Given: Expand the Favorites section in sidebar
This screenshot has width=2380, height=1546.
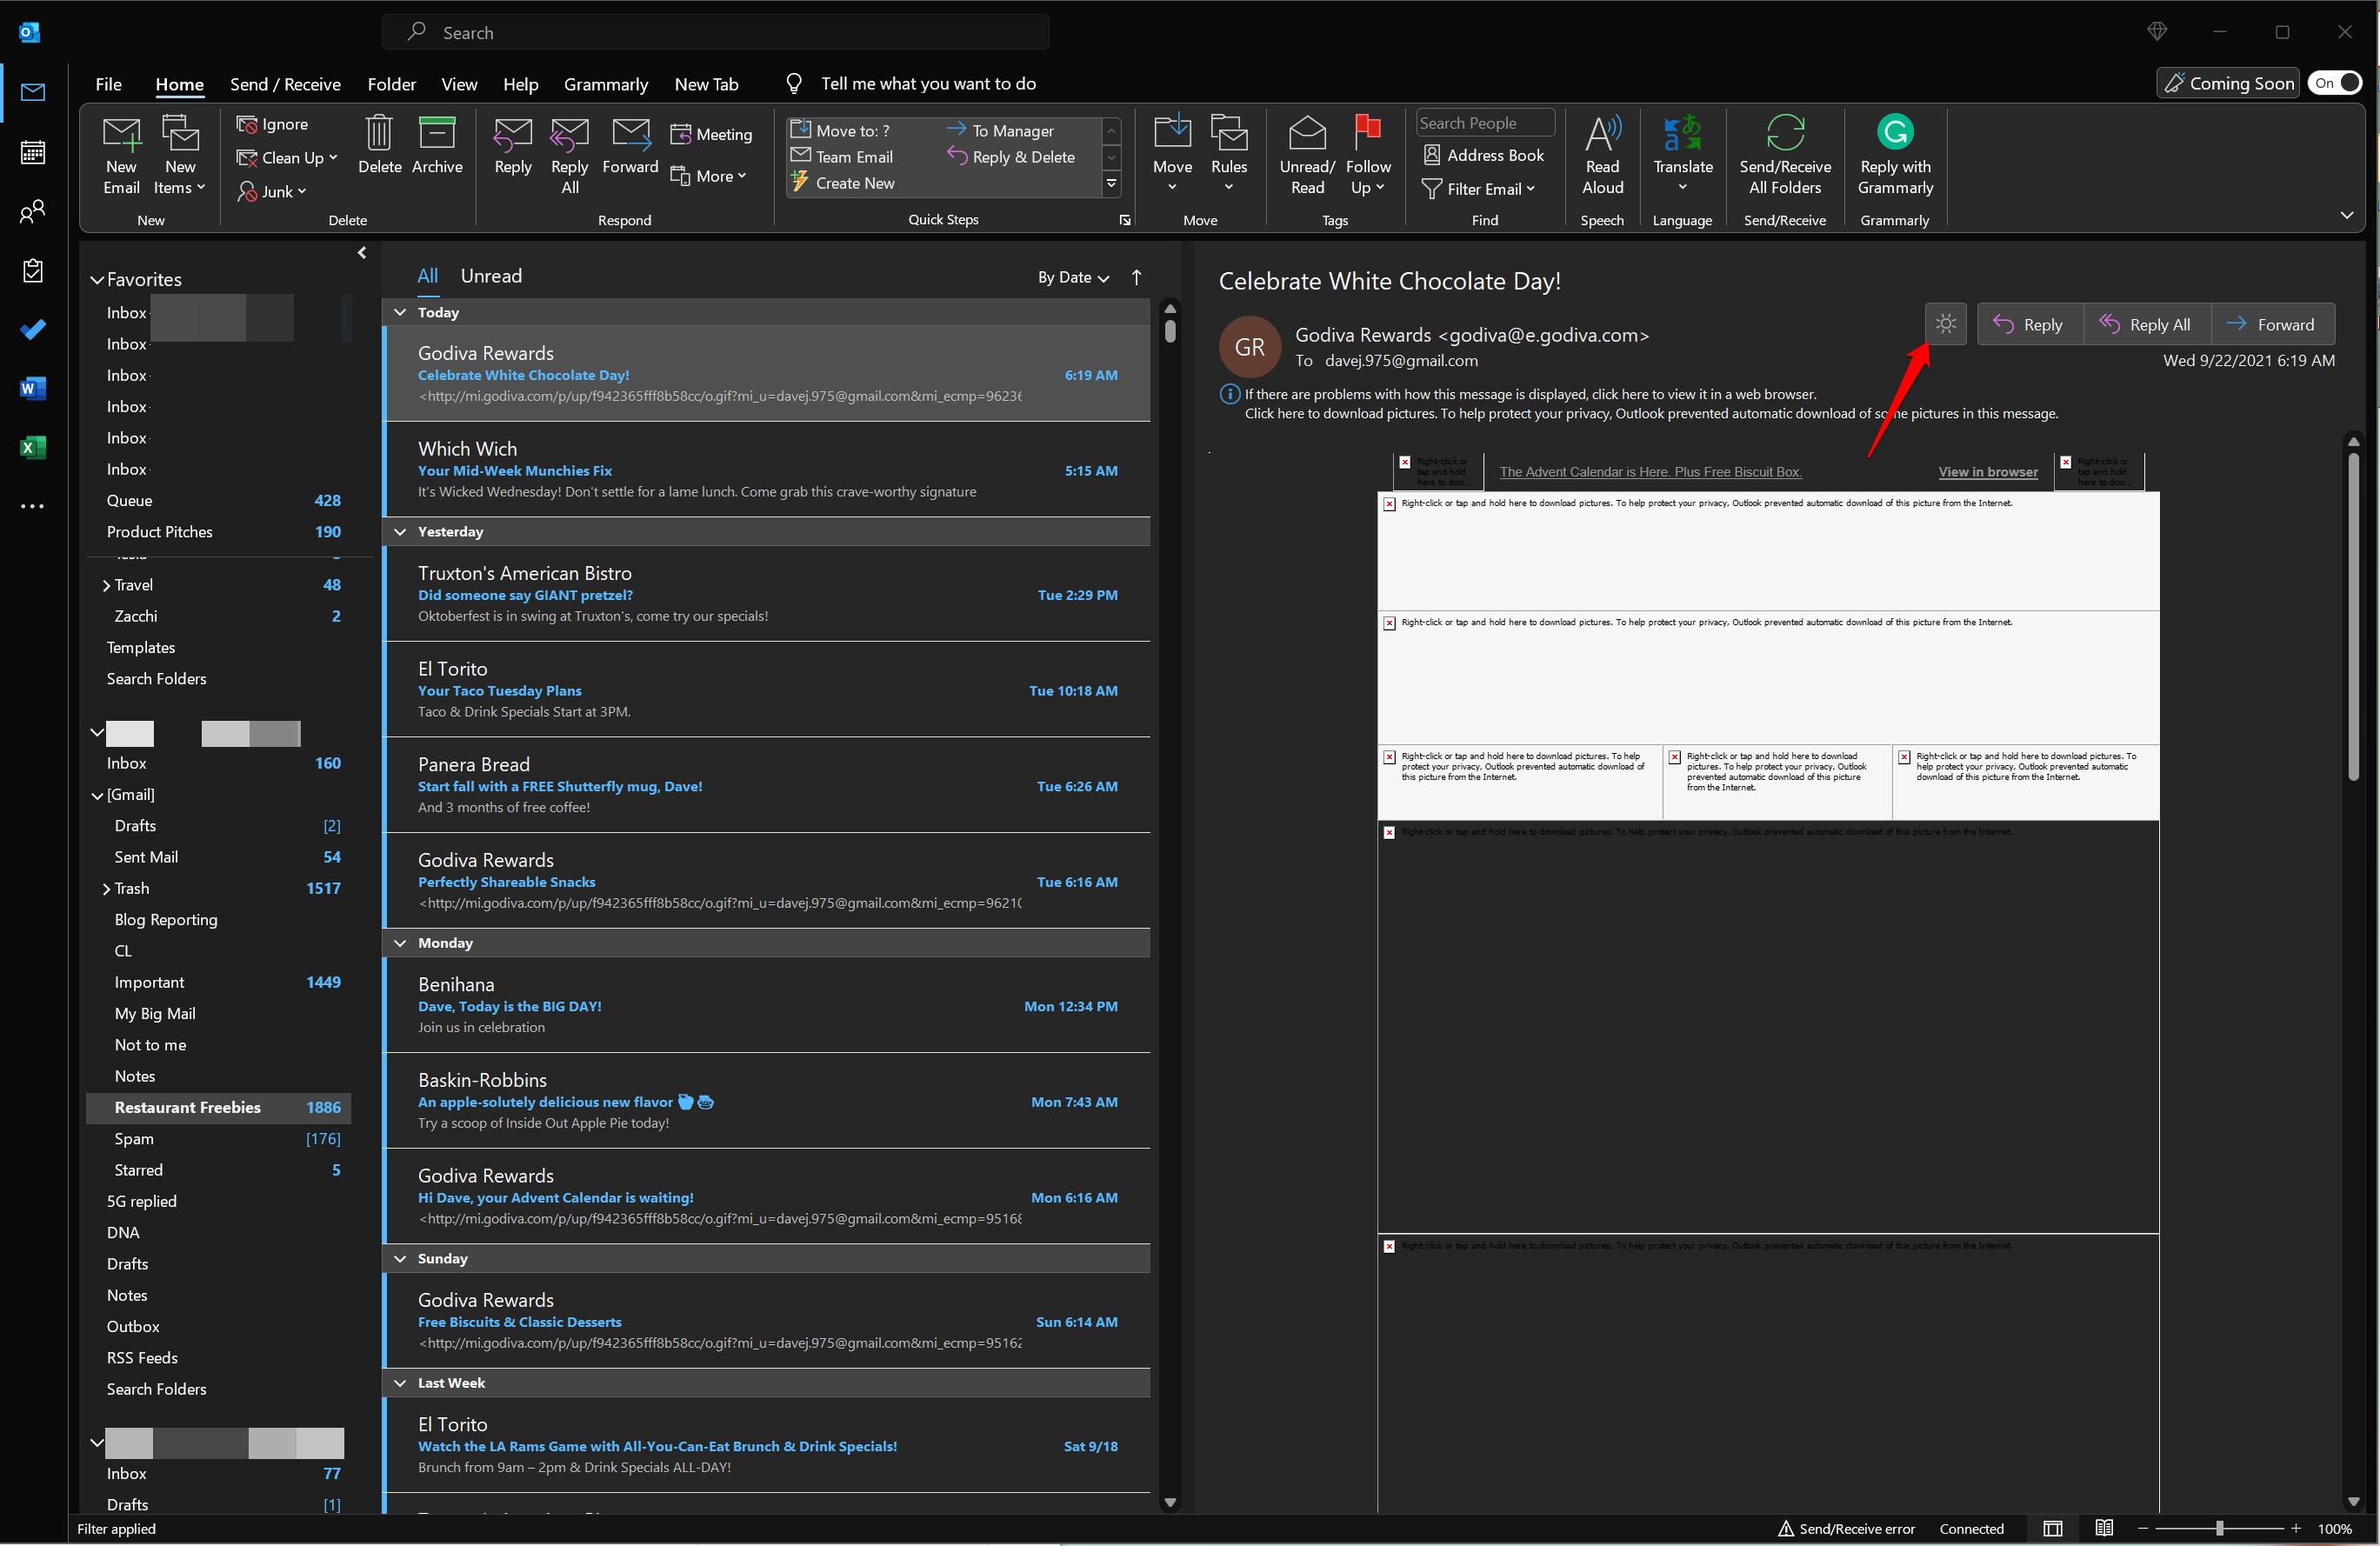Looking at the screenshot, I should tap(97, 276).
